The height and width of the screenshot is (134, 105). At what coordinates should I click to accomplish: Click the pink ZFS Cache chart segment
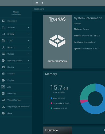pos(84,101)
